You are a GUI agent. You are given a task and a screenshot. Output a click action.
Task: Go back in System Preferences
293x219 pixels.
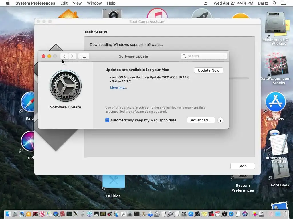pos(64,56)
